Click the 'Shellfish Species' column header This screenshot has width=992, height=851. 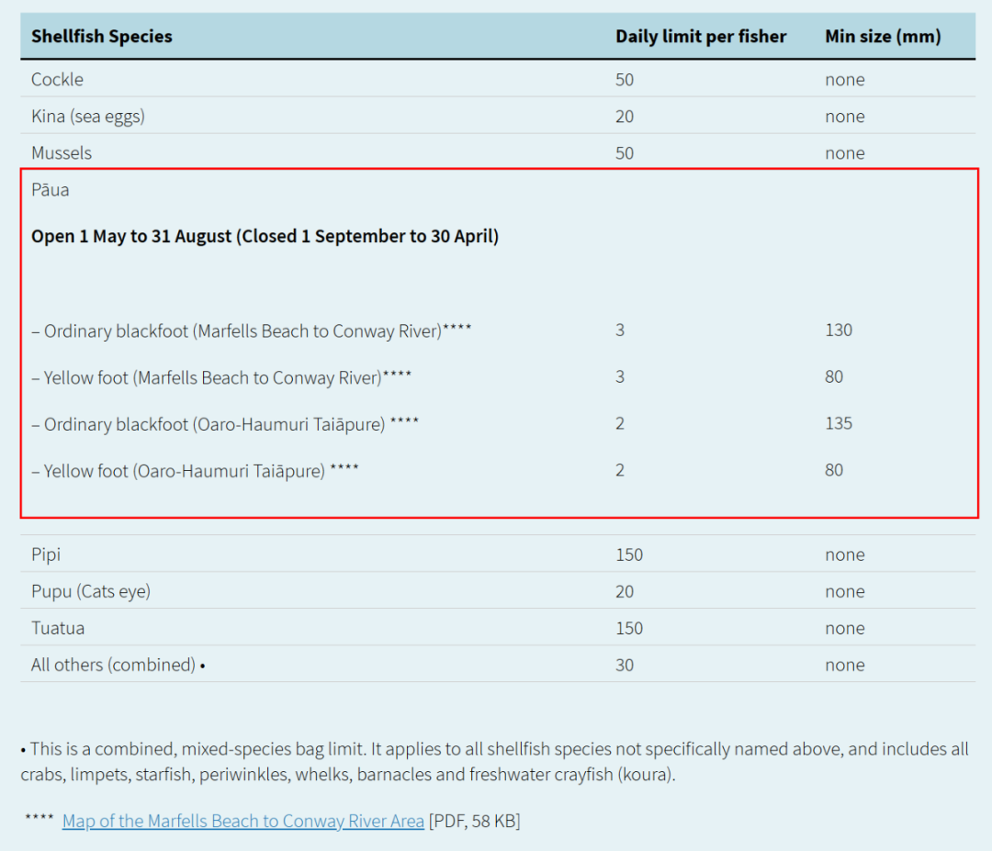pos(102,36)
